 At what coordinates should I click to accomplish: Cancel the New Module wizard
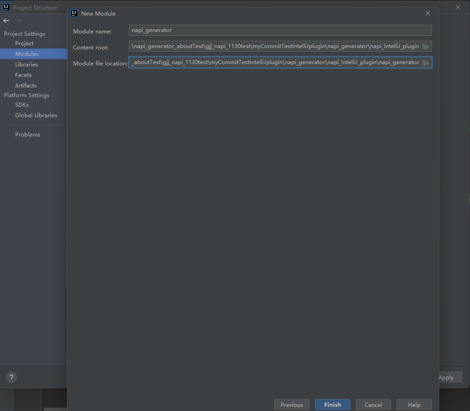point(373,405)
